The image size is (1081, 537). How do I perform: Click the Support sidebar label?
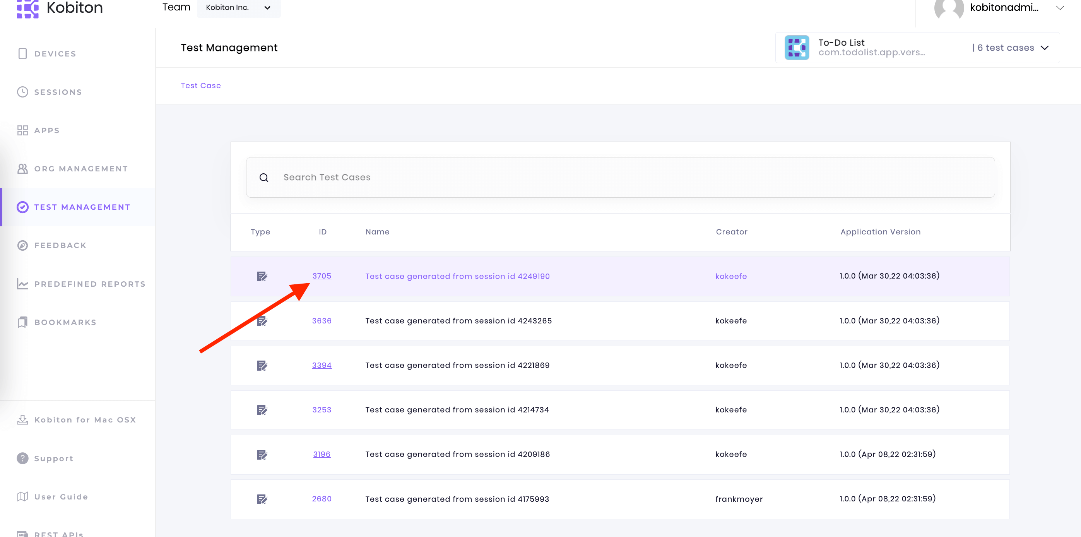click(54, 458)
